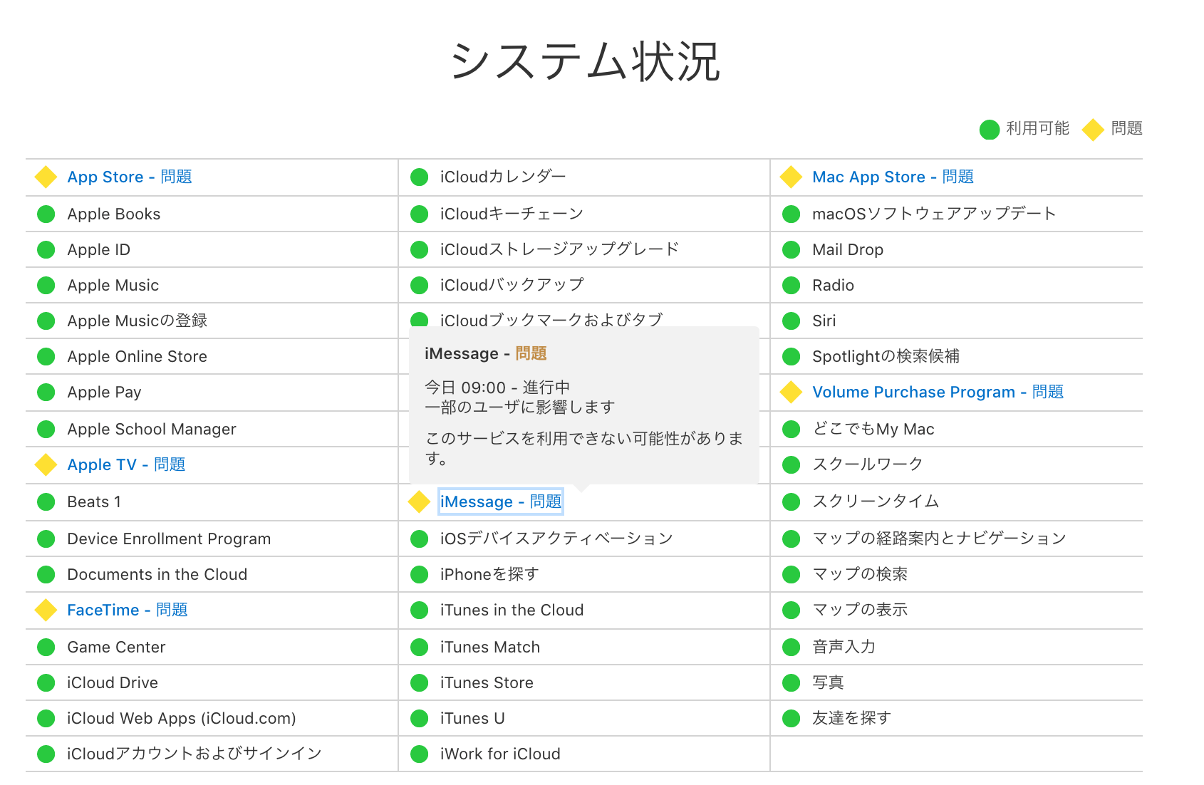Select the iOSデバイスアクティベーション text
The width and height of the screenshot is (1204, 785).
[x=556, y=539]
